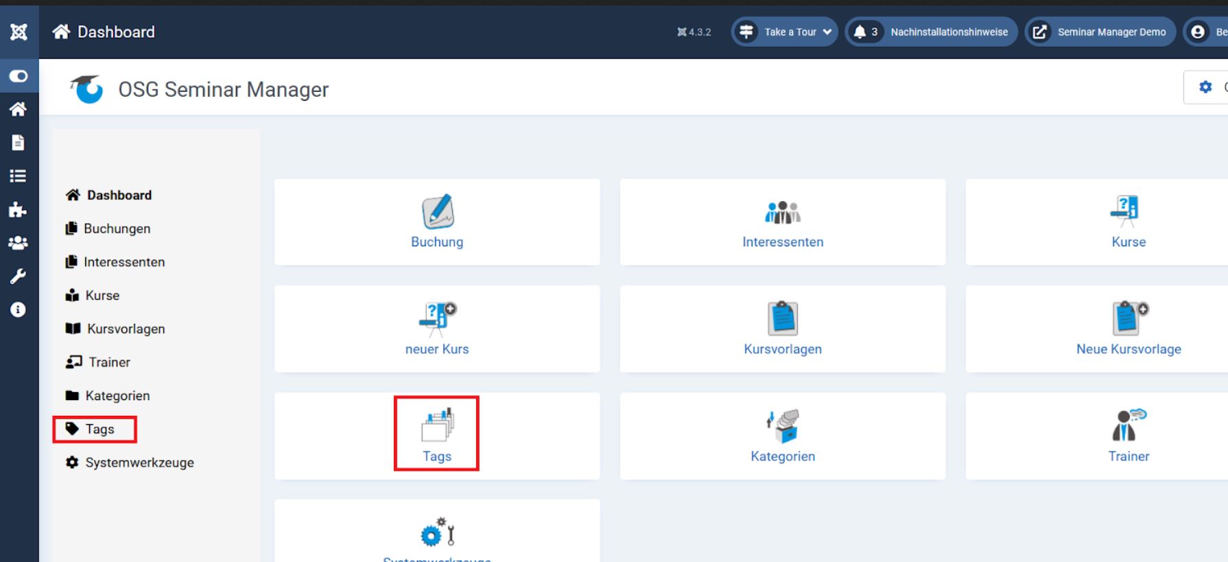
Task: Open the Components puzzle icon in sidebar
Action: click(19, 210)
